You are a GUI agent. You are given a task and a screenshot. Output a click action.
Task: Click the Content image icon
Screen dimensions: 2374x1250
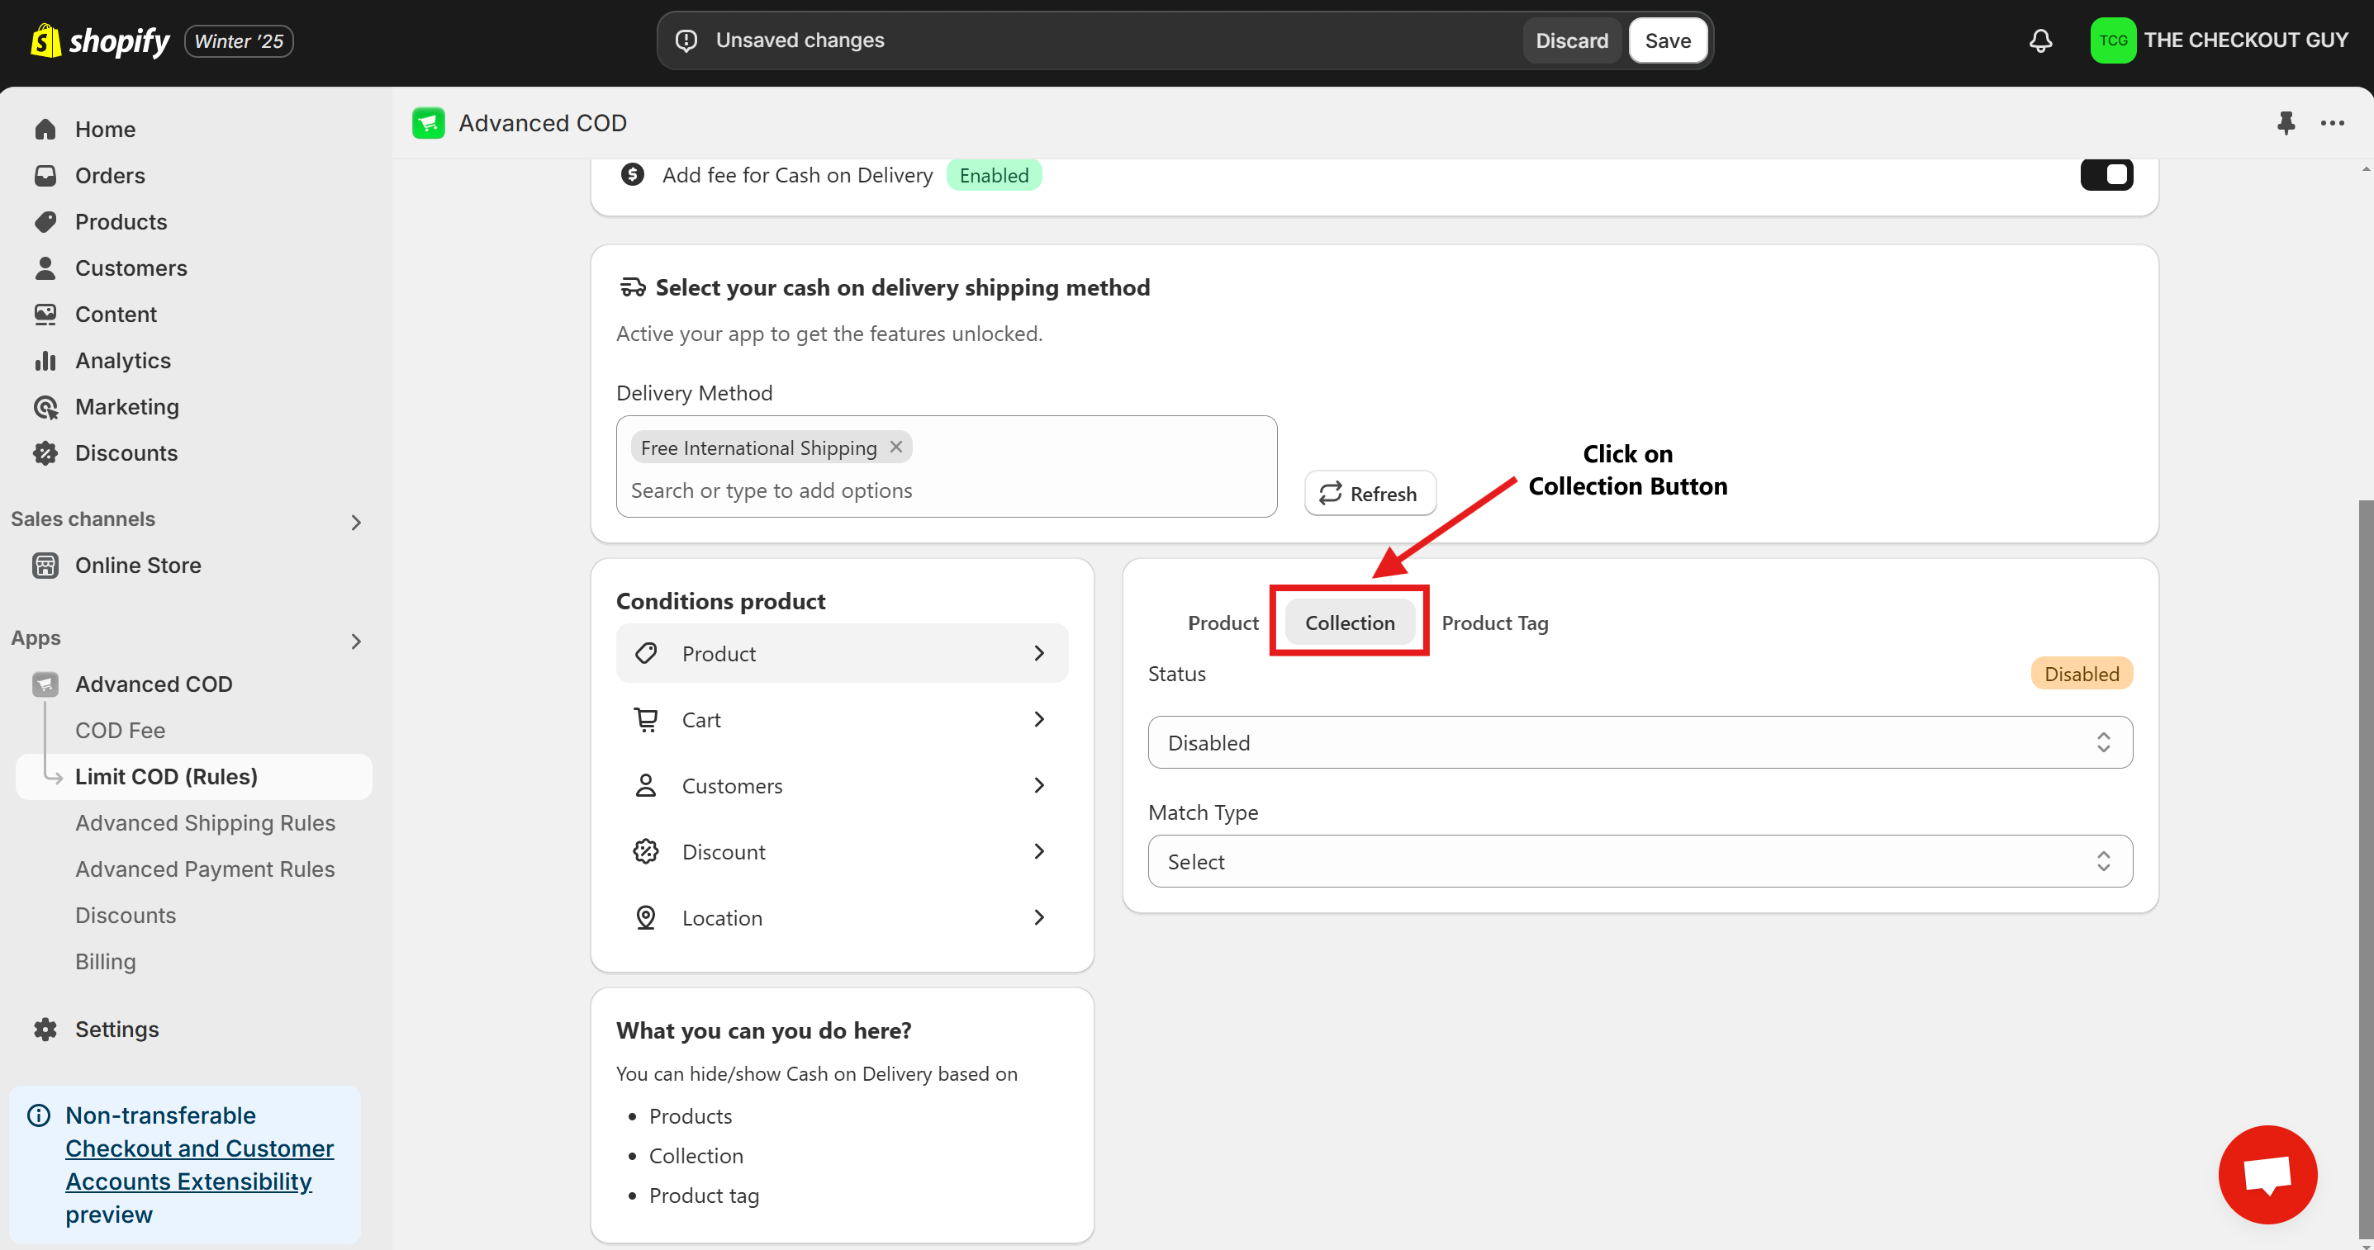click(x=45, y=314)
